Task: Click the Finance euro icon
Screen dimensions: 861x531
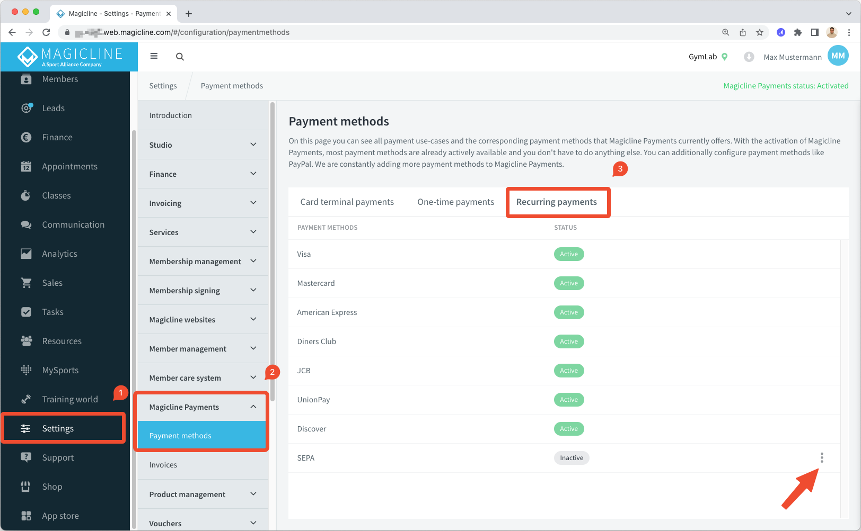Action: [26, 137]
